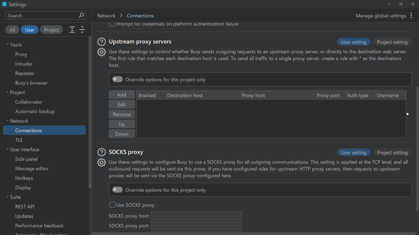Open Message editor settings
Screen dimensions: 419x235
(32, 169)
